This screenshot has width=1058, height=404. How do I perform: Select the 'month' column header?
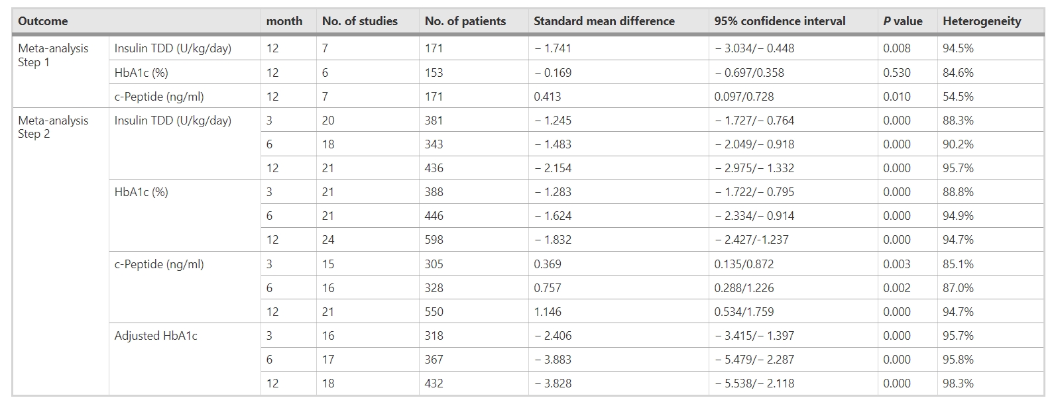tap(284, 21)
